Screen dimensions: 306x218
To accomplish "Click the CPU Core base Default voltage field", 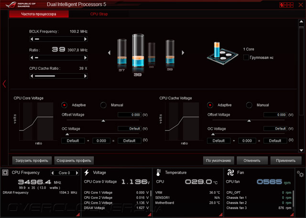I will point(73,141).
